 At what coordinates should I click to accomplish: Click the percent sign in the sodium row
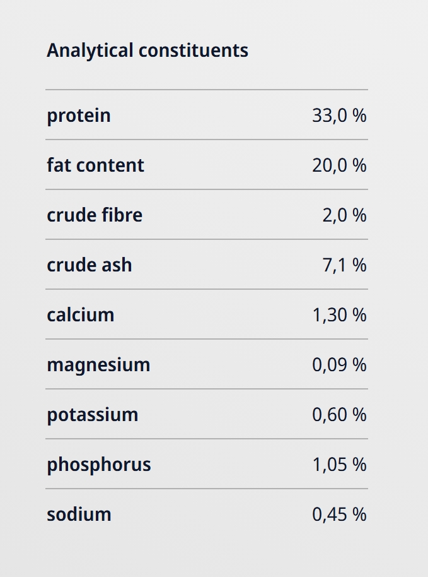360,515
